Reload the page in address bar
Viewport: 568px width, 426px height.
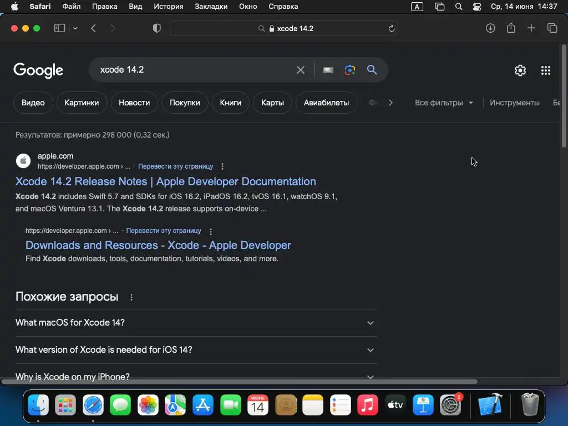(x=391, y=28)
